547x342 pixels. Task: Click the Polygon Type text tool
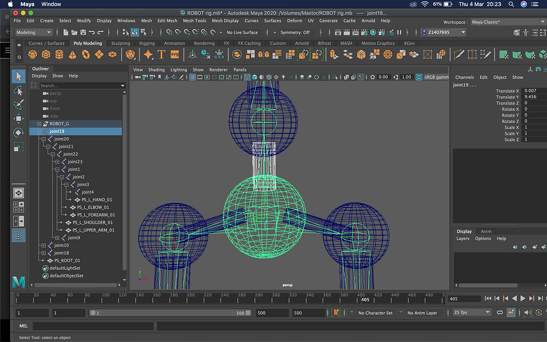coord(161,55)
